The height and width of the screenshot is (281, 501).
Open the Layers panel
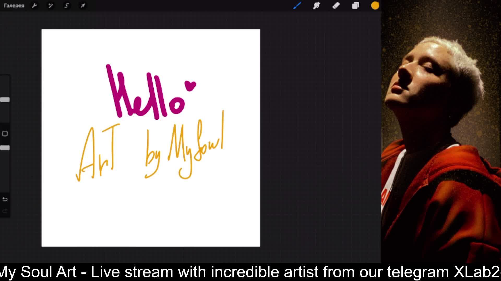[x=356, y=6]
